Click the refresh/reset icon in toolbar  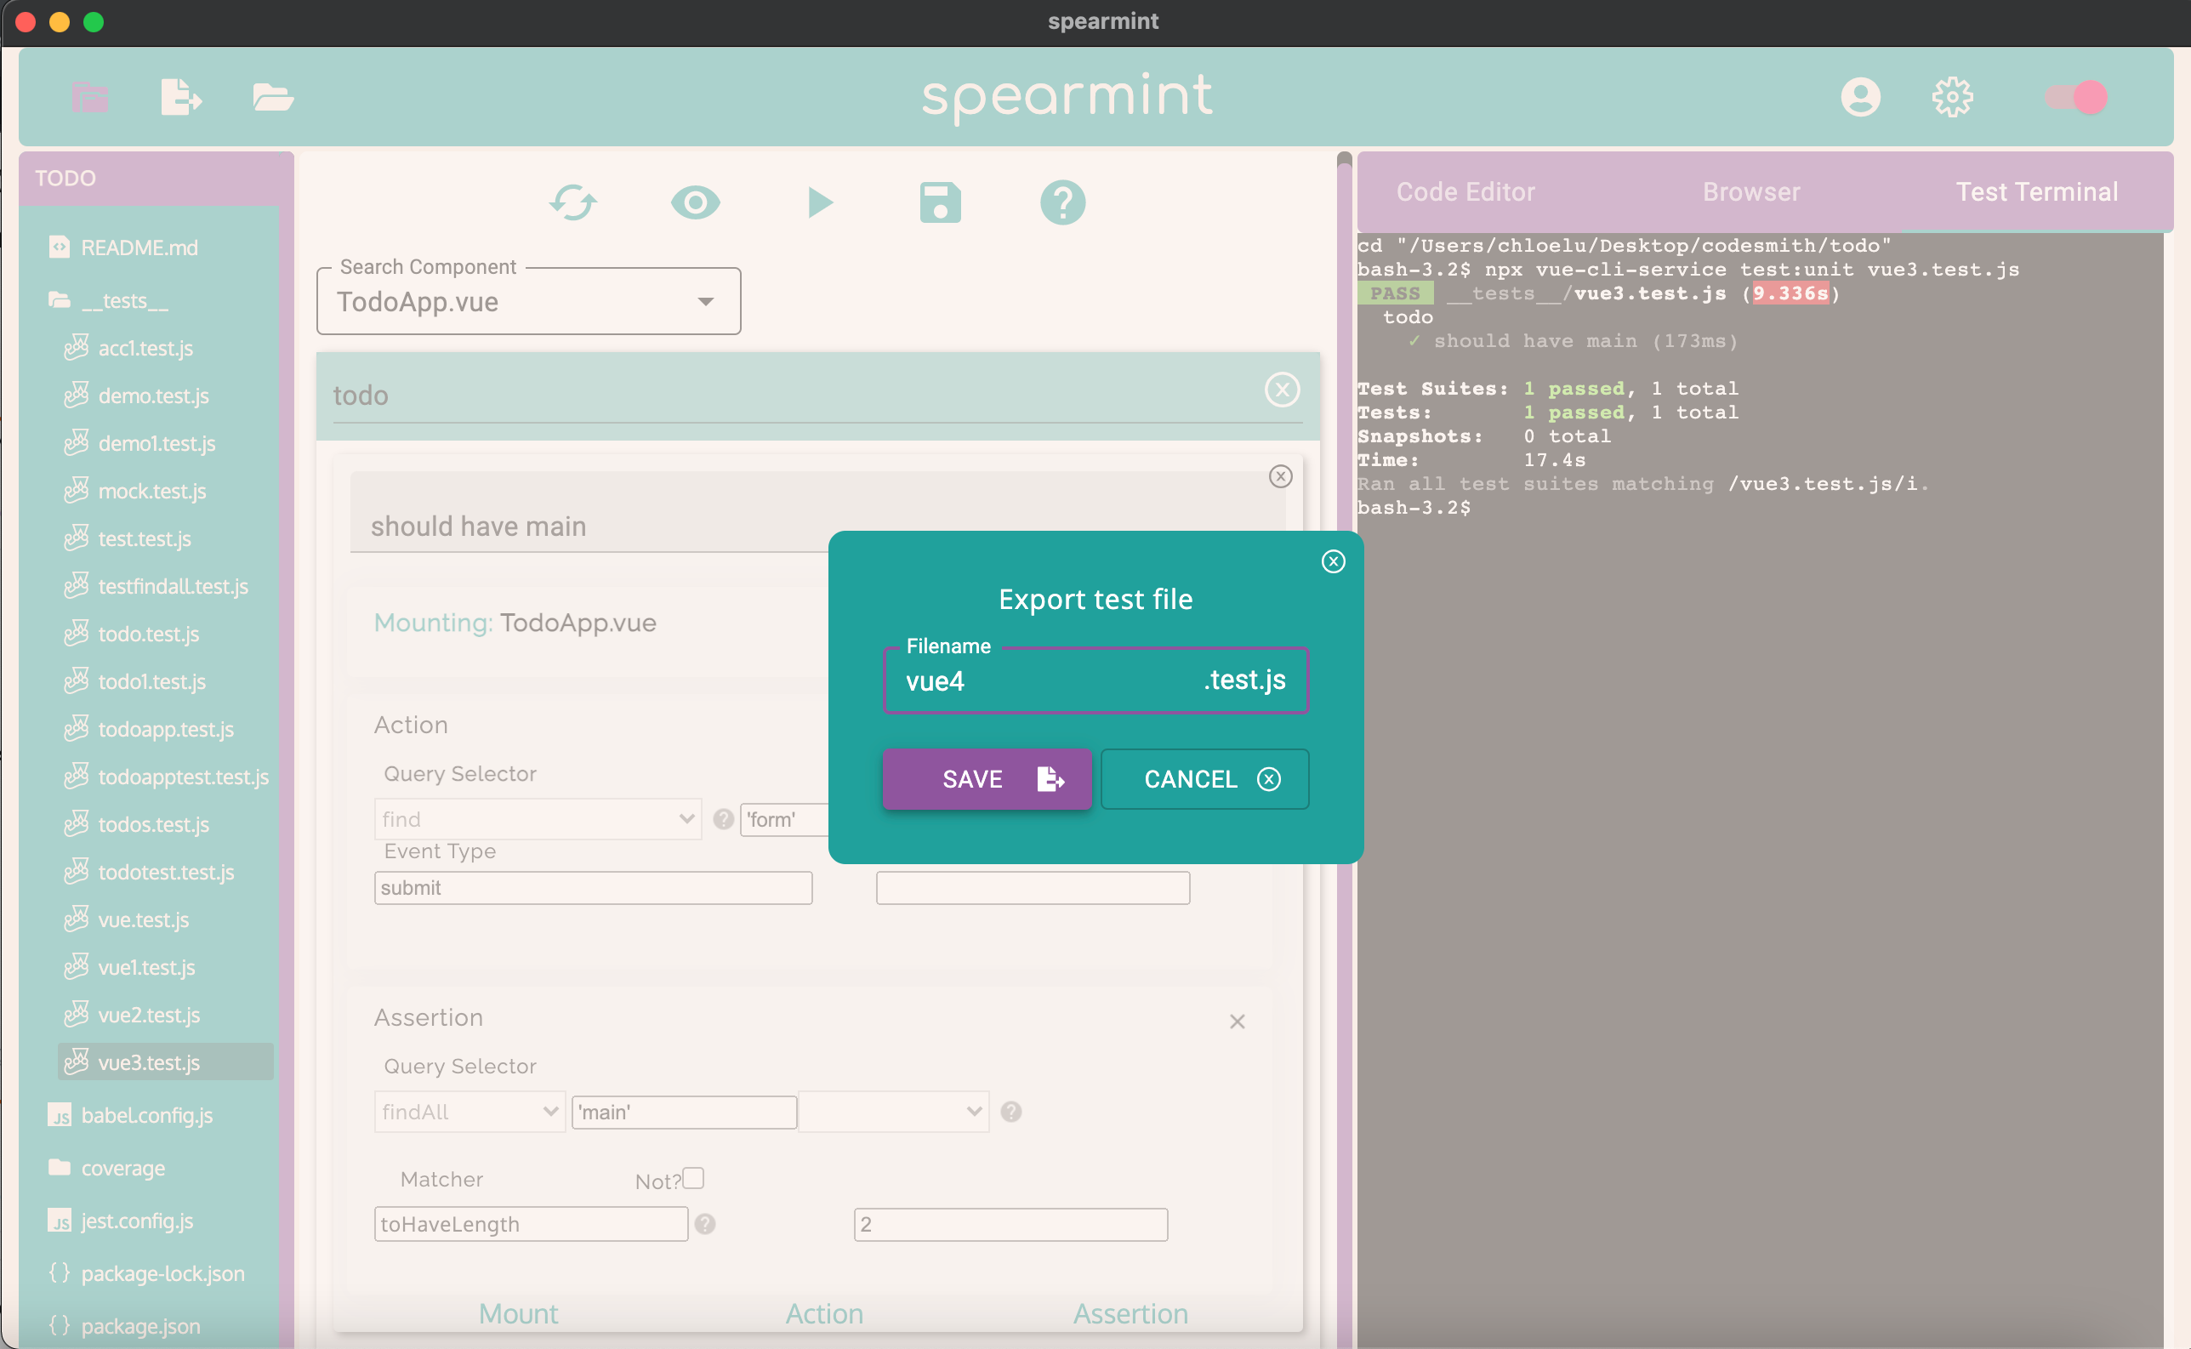572,201
